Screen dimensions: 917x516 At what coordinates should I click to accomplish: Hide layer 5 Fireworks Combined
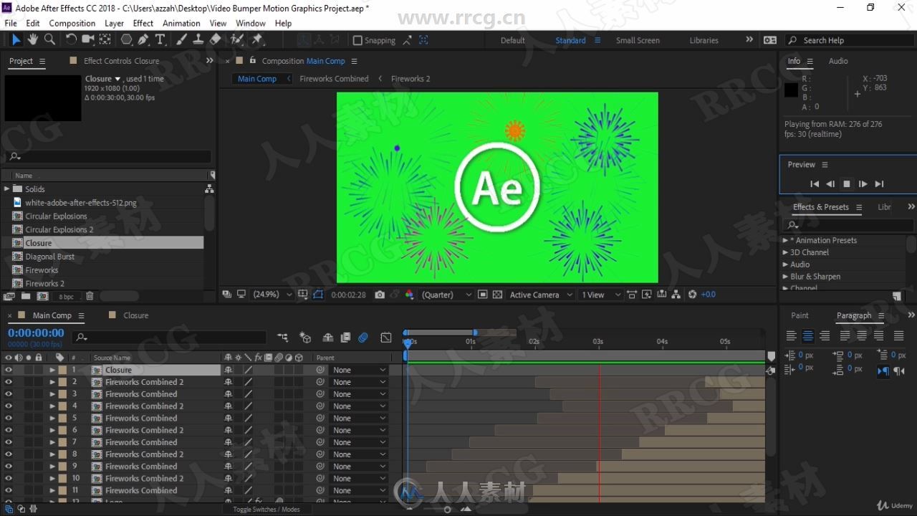pos(9,419)
